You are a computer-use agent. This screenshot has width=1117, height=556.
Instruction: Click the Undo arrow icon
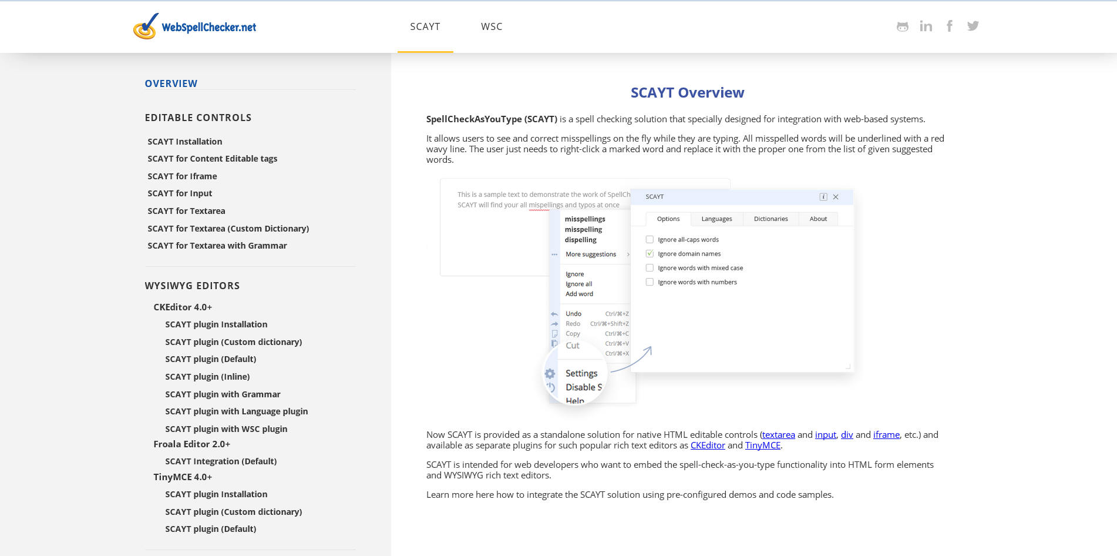pos(554,313)
